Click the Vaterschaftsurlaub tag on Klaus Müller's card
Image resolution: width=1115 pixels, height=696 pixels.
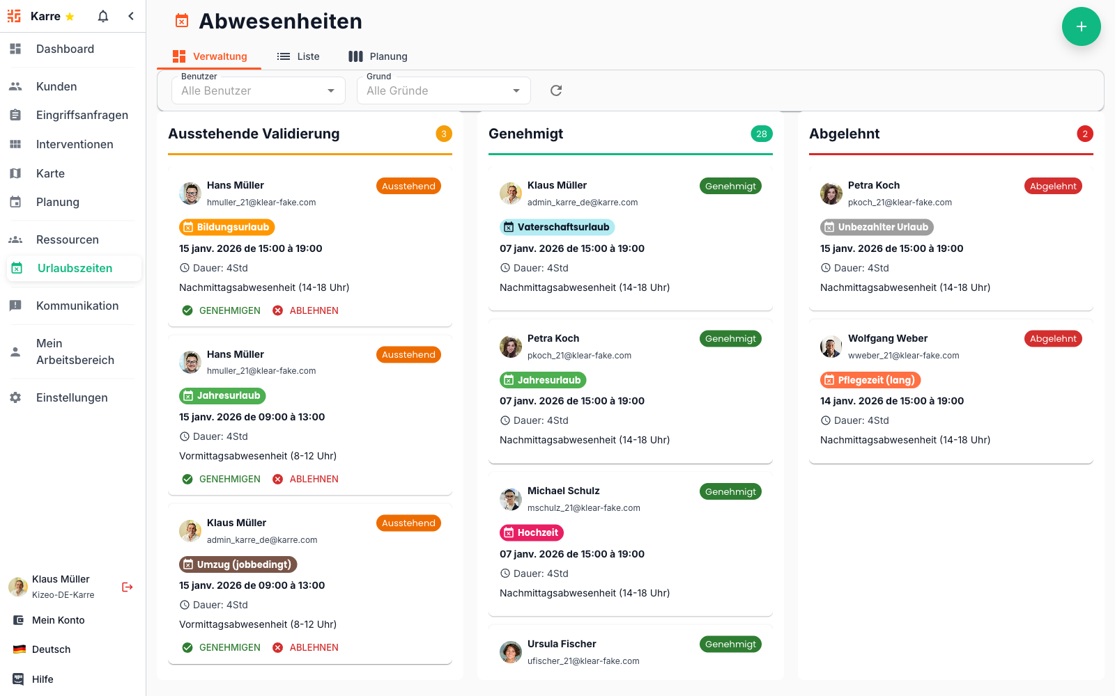pyautogui.click(x=557, y=227)
